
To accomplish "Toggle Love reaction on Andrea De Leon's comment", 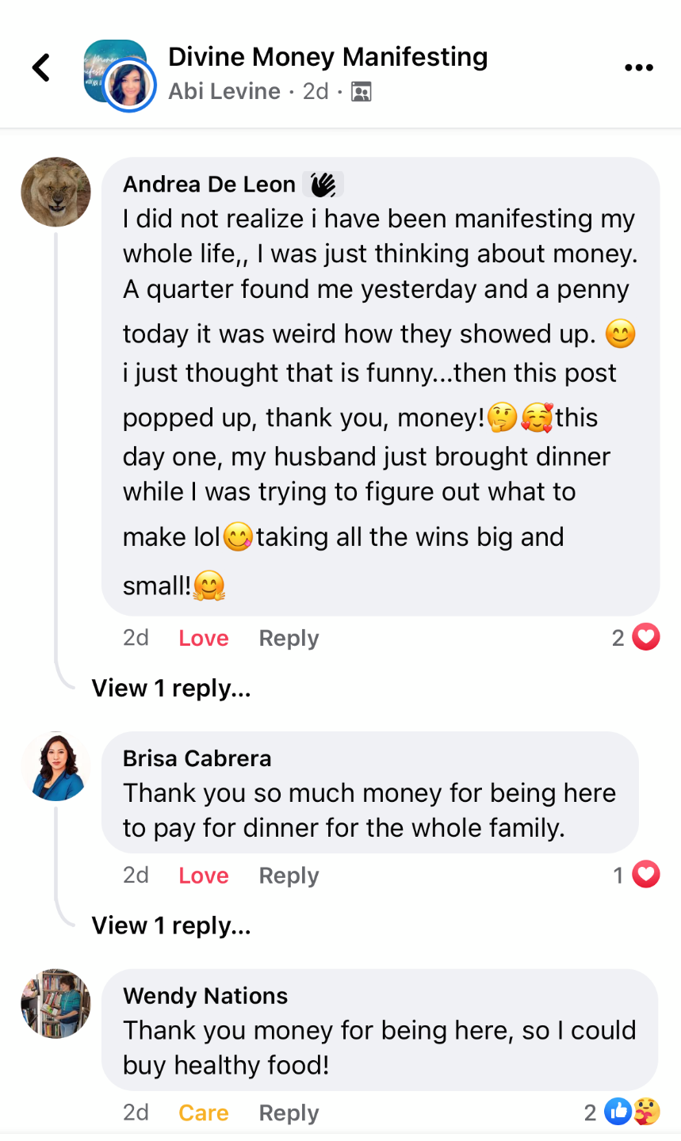I will coord(204,638).
